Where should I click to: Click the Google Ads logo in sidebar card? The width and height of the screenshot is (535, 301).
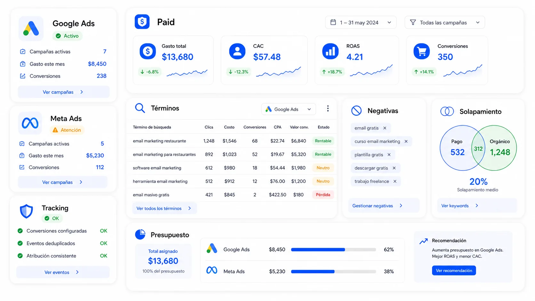click(x=31, y=28)
